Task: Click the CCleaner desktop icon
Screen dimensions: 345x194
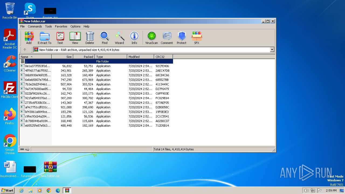Action: 10,64
